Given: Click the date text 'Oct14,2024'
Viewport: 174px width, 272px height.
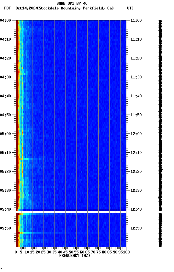Looking at the screenshot, I should 26,8.
